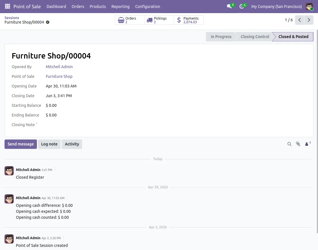Click the Log note button
318x250 pixels.
49,144
